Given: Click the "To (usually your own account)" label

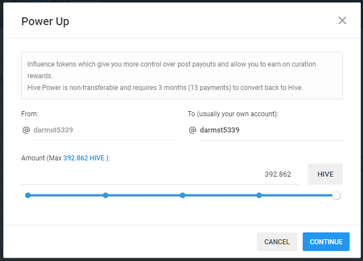Looking at the screenshot, I should [x=233, y=113].
